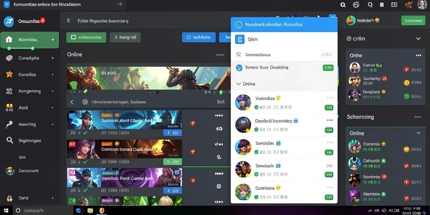Expand the crilin dropdown chevron in the right panel
This screenshot has width=430, height=215.
(418, 39)
